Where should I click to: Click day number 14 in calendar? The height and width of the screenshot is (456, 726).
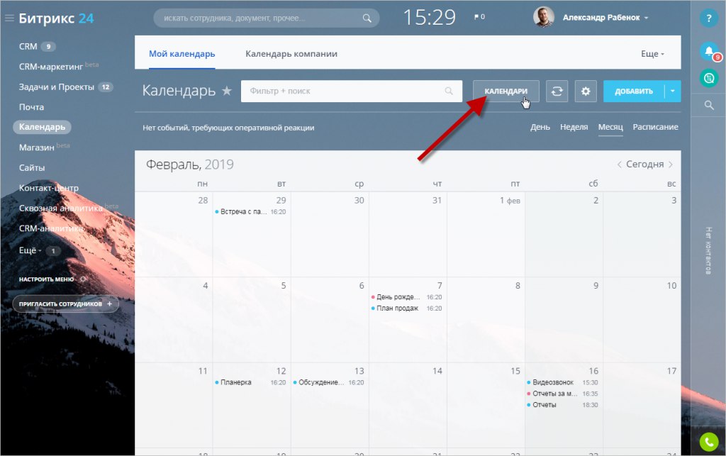437,371
